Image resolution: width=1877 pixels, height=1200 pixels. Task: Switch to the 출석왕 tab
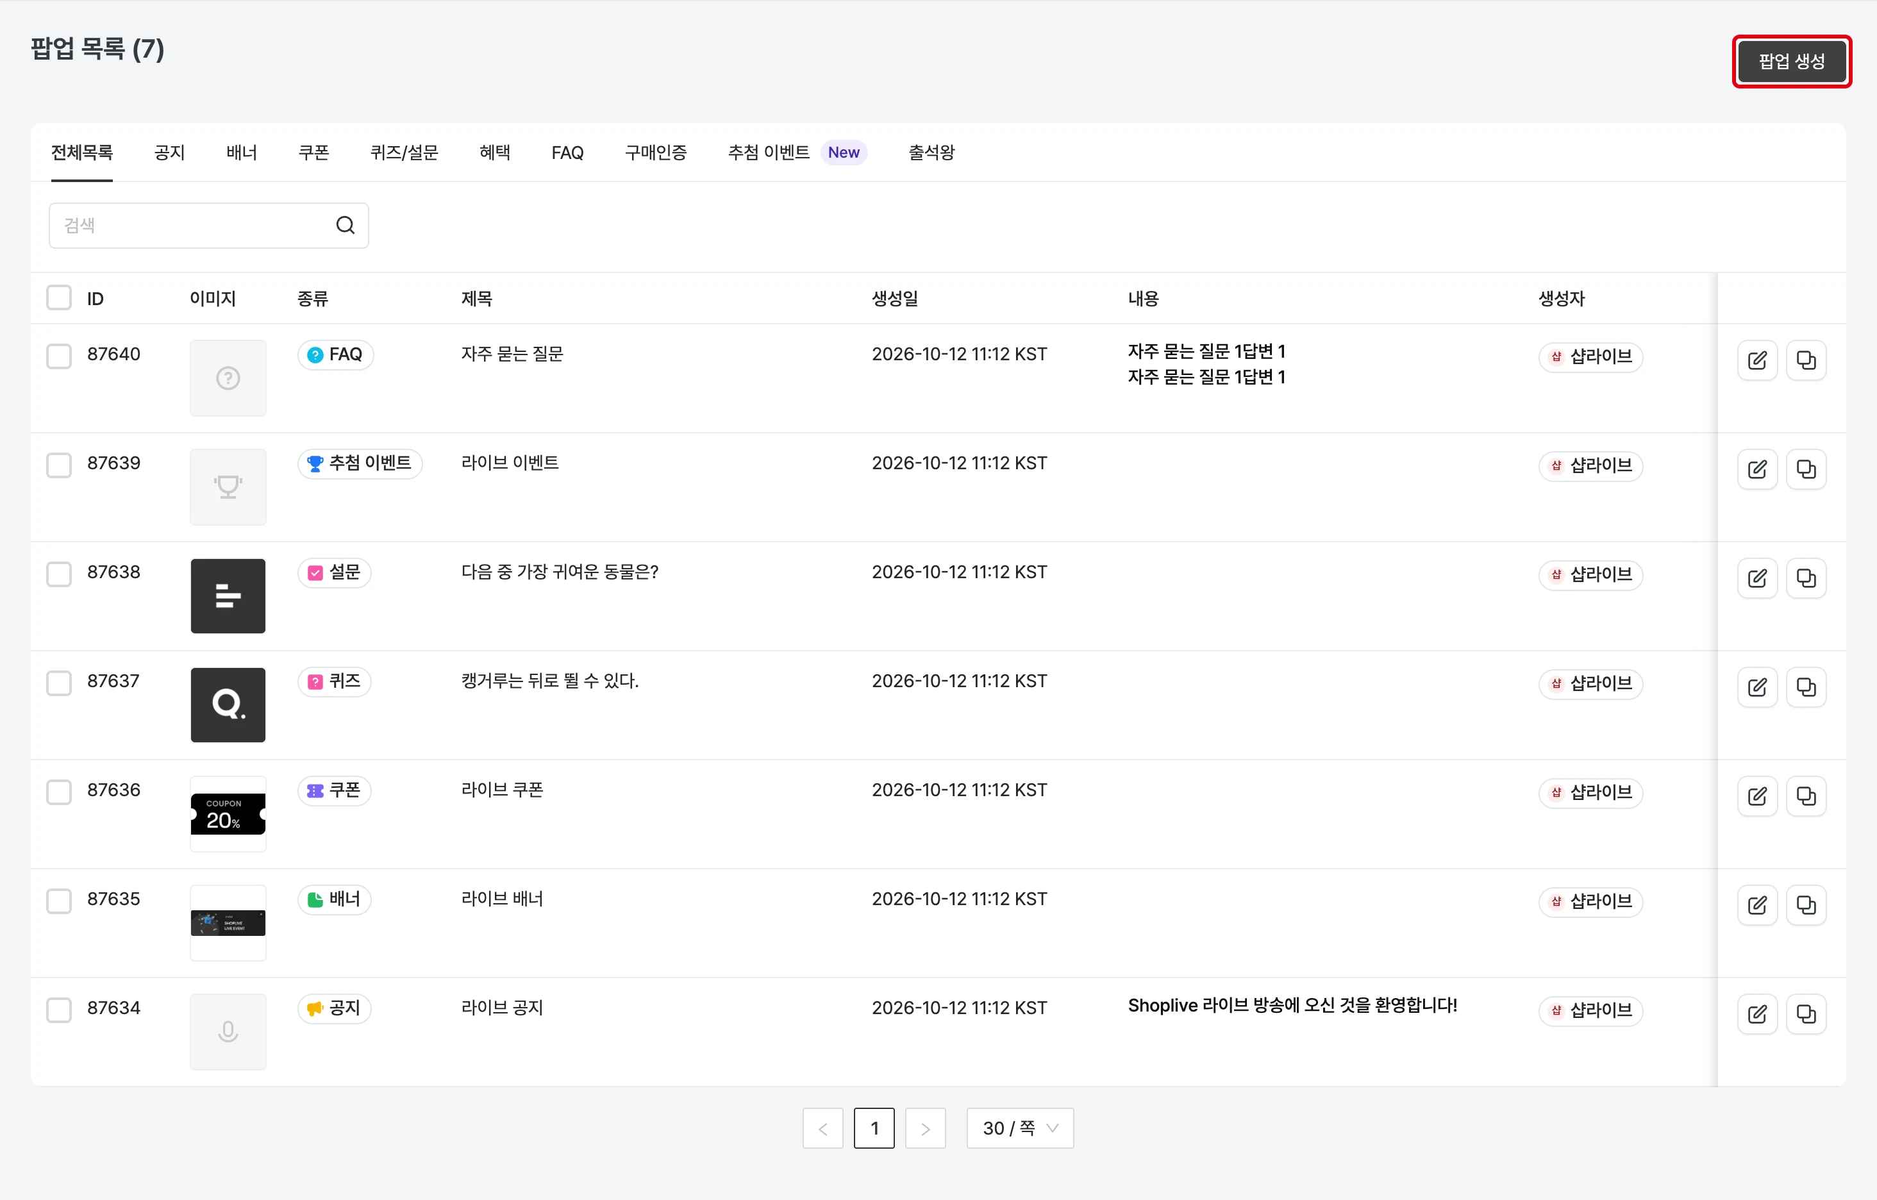click(x=931, y=153)
